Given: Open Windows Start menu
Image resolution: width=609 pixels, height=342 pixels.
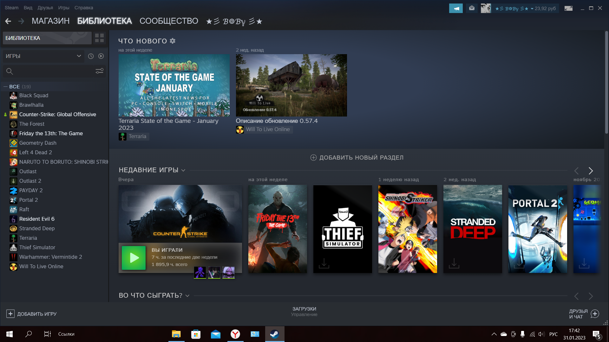Looking at the screenshot, I should [x=10, y=334].
